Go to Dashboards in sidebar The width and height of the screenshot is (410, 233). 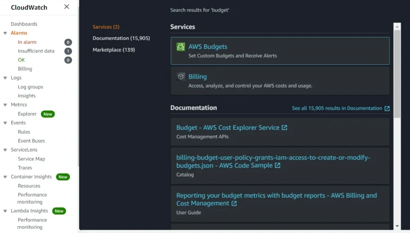click(24, 24)
